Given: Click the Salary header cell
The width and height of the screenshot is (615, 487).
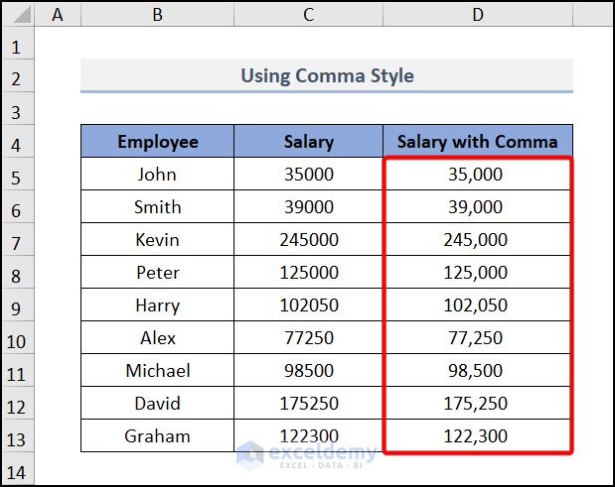Looking at the screenshot, I should [309, 142].
